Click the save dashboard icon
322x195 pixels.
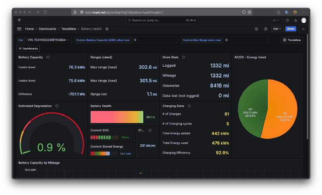pos(257,29)
